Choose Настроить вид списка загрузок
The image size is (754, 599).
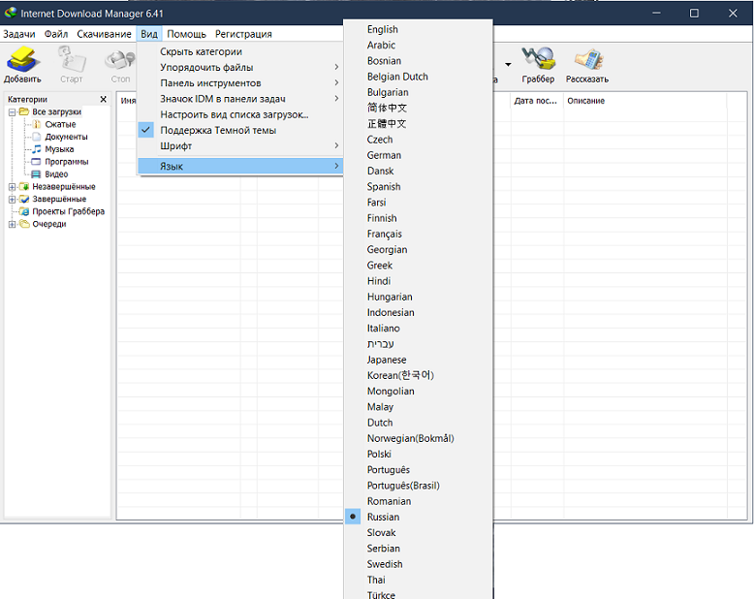(x=240, y=114)
